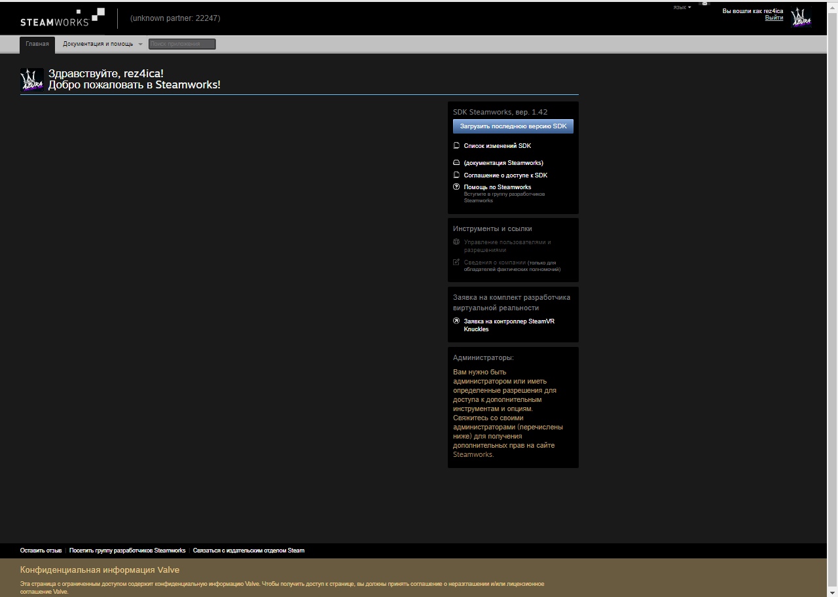
Task: Open the язык language dropdown
Action: (682, 8)
